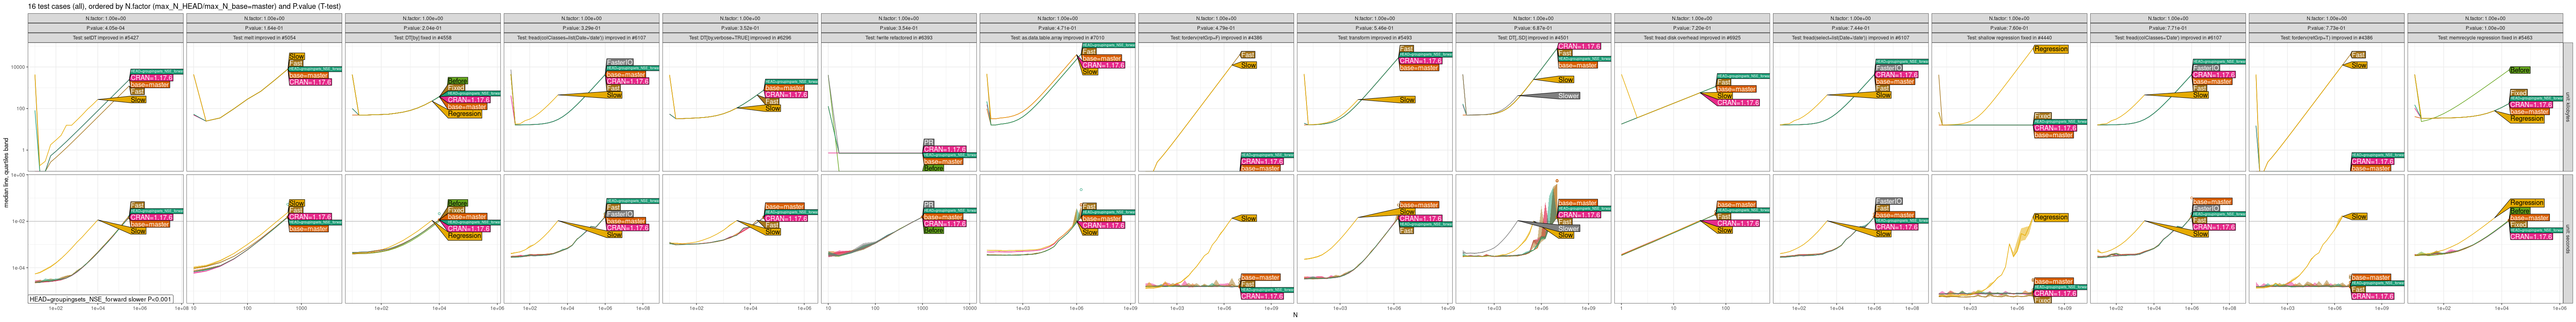This screenshot has height=322, width=2576.
Task: Click the 'P.value: 4.05e-04' header strip
Action: [x=105, y=28]
